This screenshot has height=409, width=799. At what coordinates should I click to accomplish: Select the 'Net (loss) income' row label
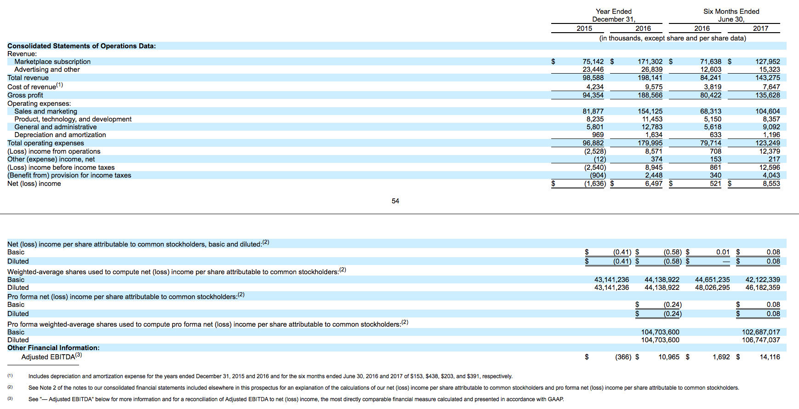pyautogui.click(x=34, y=184)
